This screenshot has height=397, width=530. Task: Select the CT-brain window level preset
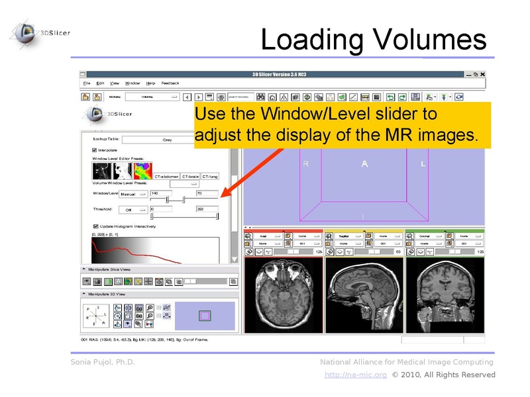click(x=191, y=177)
